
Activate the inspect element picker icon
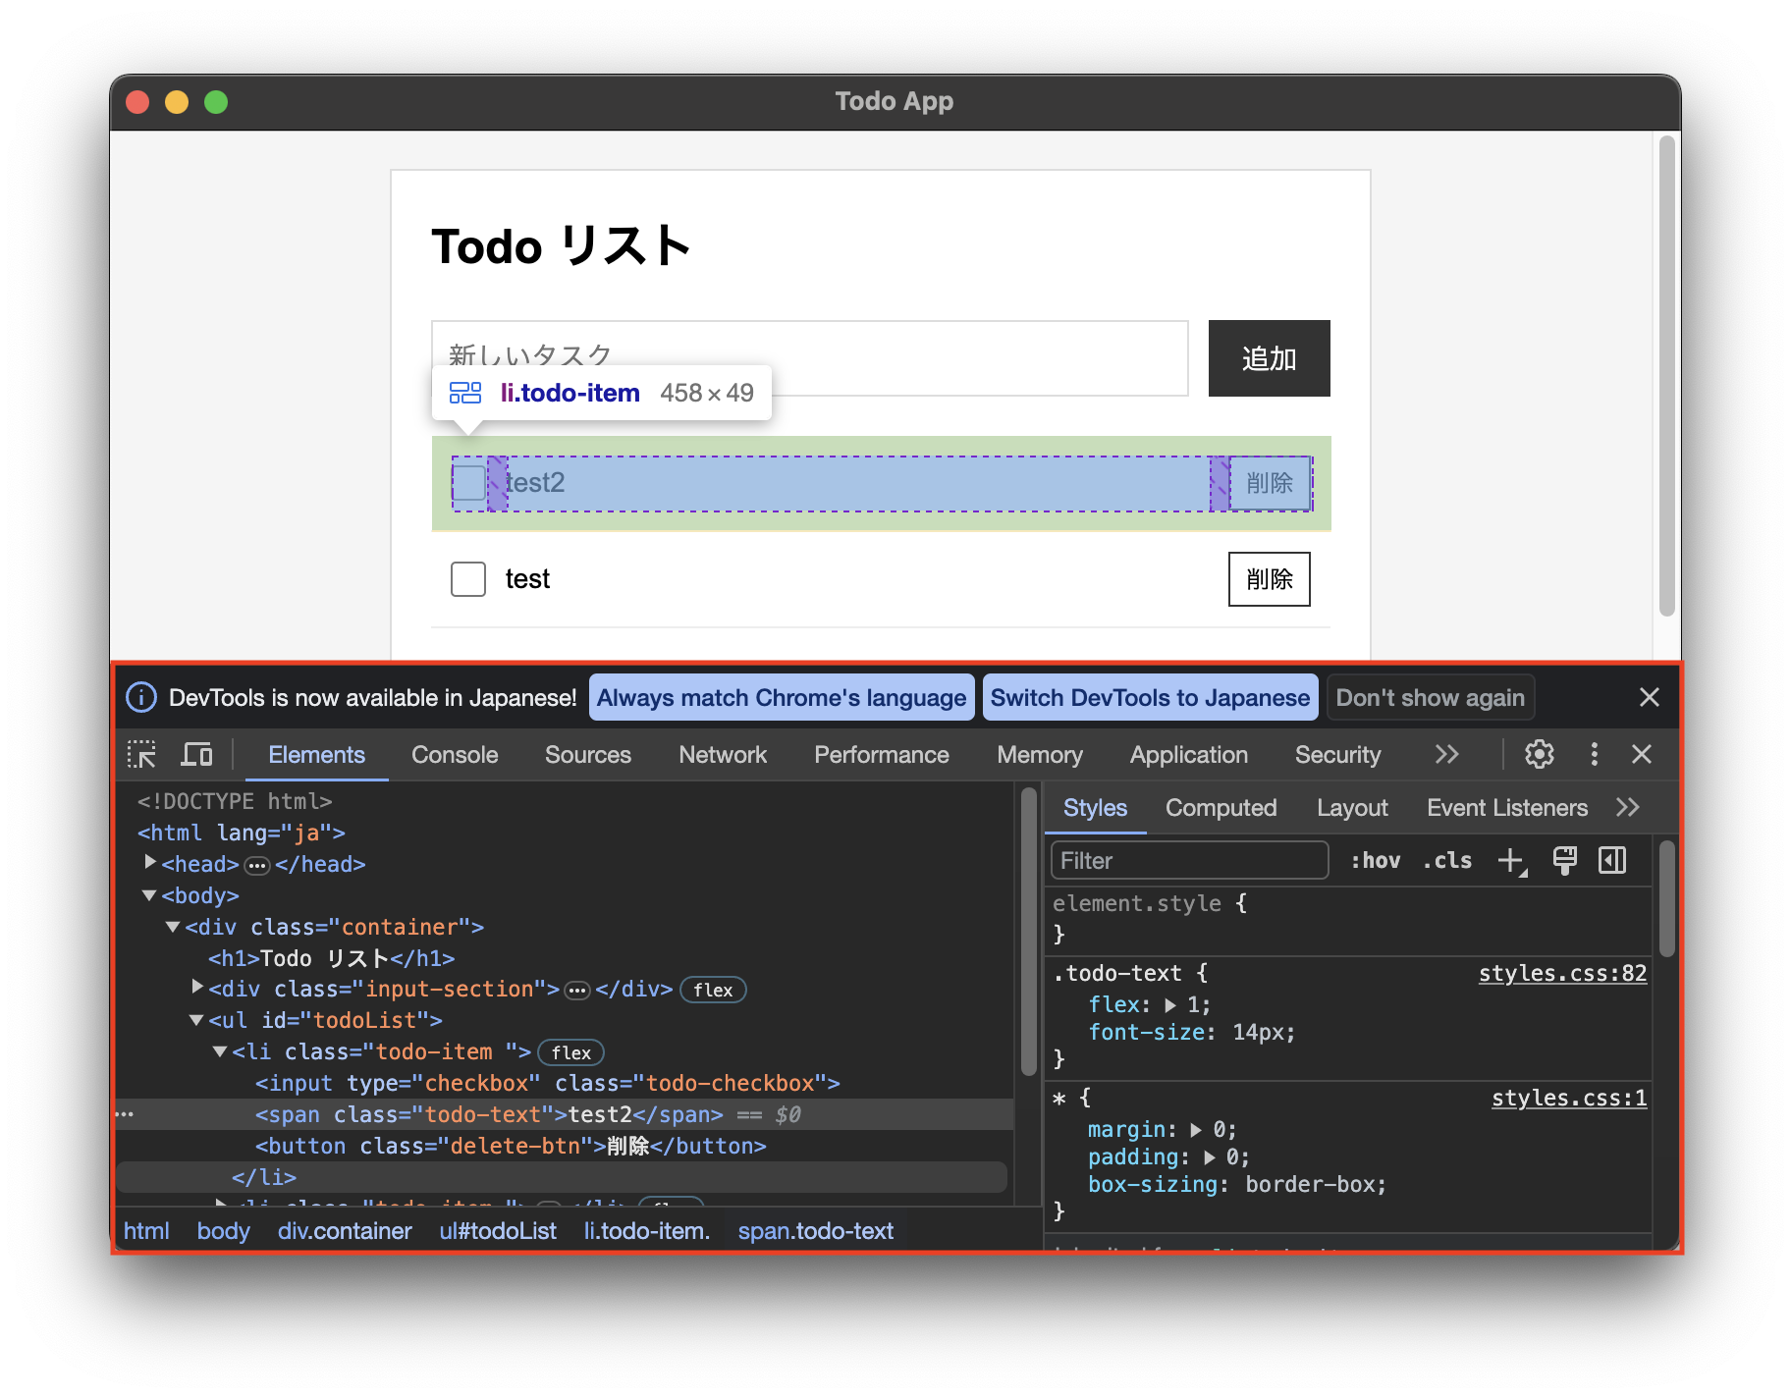(x=142, y=754)
